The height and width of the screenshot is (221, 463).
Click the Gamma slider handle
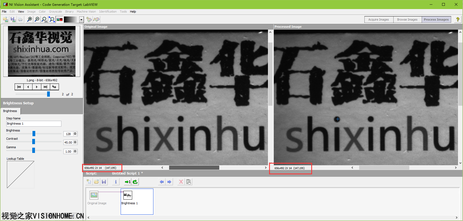34,150
